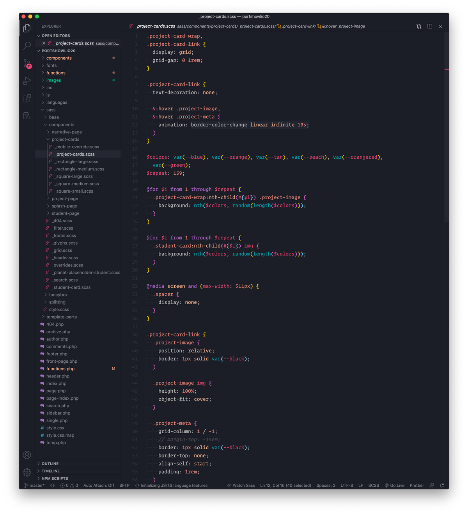468x514 pixels.
Task: Open the Search view in activity bar
Action: (x=27, y=46)
